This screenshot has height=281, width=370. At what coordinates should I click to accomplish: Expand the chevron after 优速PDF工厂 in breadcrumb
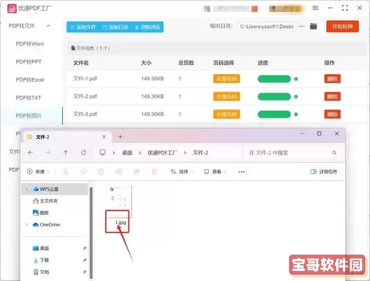tap(185, 153)
